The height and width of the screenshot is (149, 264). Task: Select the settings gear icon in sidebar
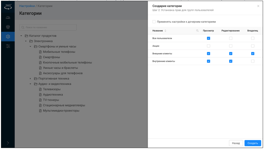(x=8, y=37)
